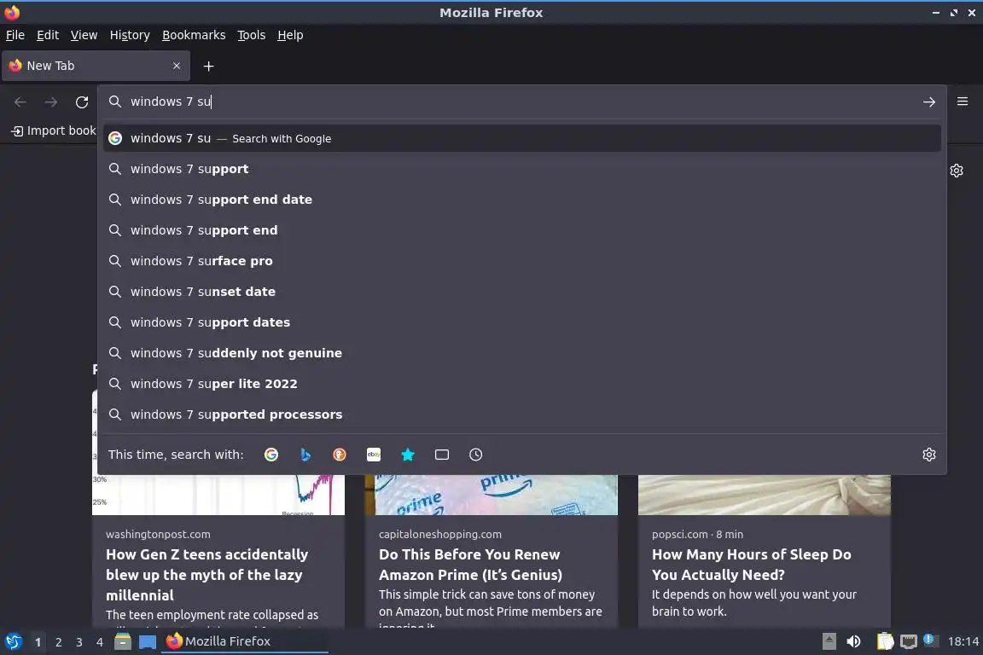Click inside the address bar text field
The image size is (983, 655).
click(x=521, y=101)
